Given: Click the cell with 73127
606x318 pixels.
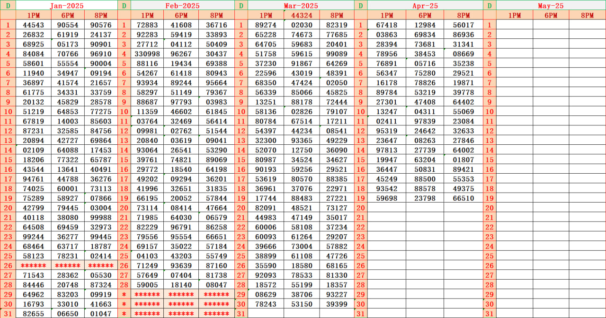Looking at the screenshot, I should point(337,208).
